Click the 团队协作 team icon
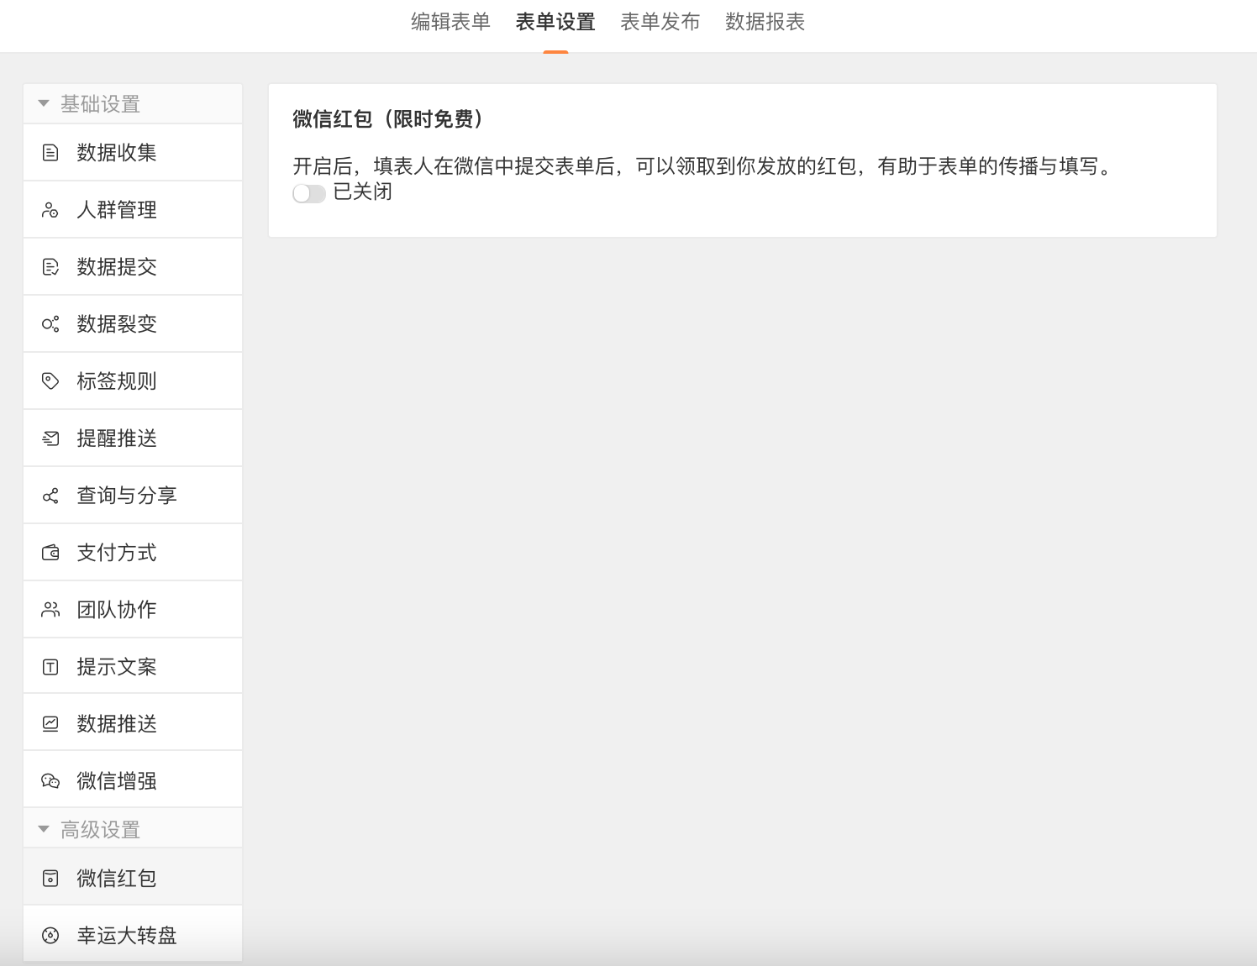This screenshot has width=1257, height=966. pyautogui.click(x=50, y=610)
